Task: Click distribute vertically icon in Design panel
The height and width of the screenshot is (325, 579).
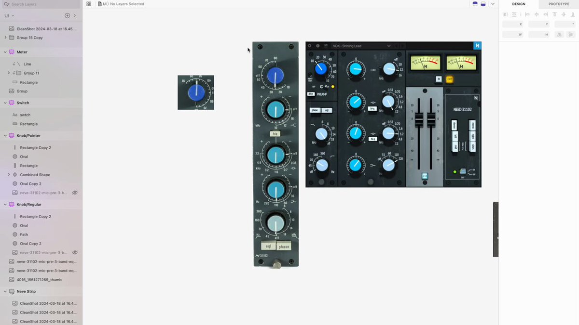Action: (514, 14)
